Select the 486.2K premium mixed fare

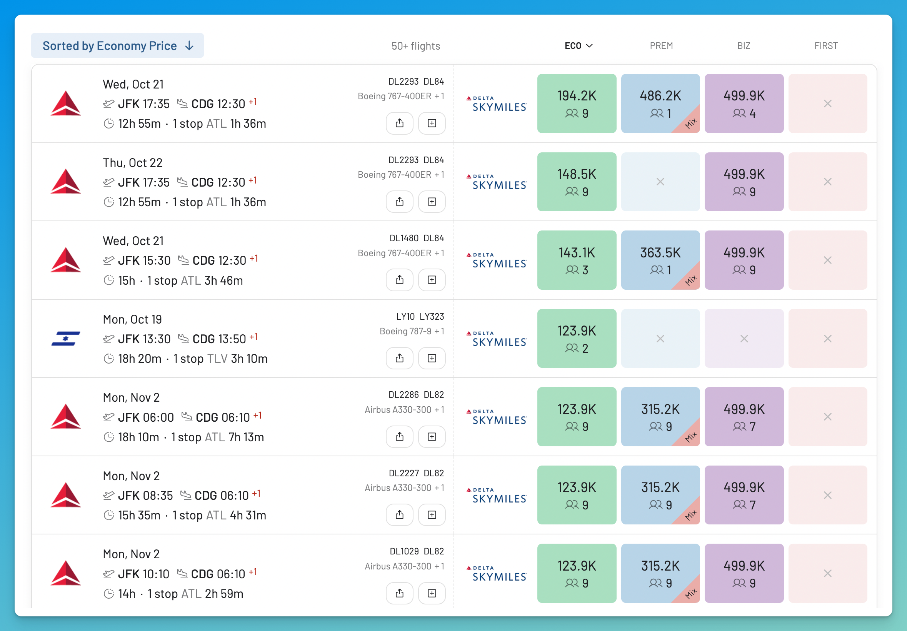[660, 103]
